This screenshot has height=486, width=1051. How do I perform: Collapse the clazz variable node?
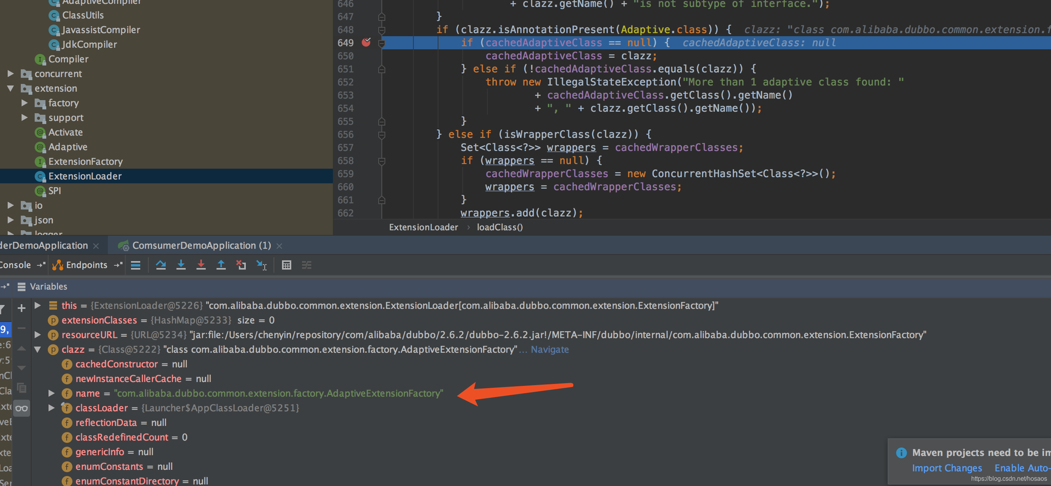[x=37, y=349]
